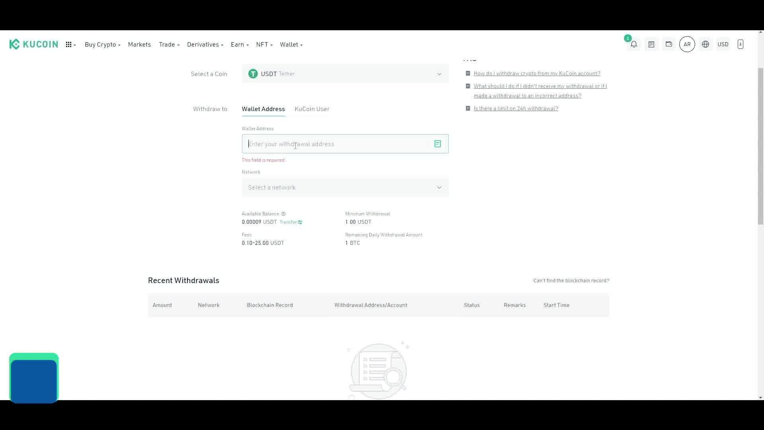The height and width of the screenshot is (430, 764).
Task: Open the apps grid menu icon
Action: coord(69,45)
